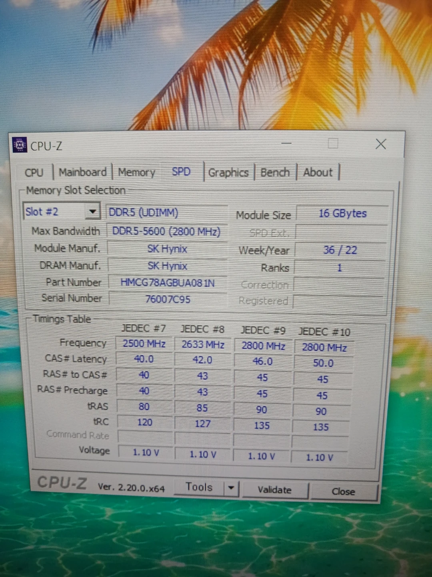
Task: Click the Close button at bottom
Action: coord(344,491)
